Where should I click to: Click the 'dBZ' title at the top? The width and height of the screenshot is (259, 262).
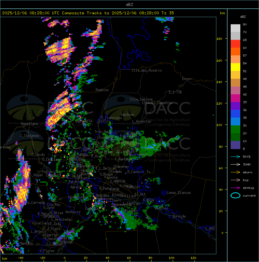point(129,4)
